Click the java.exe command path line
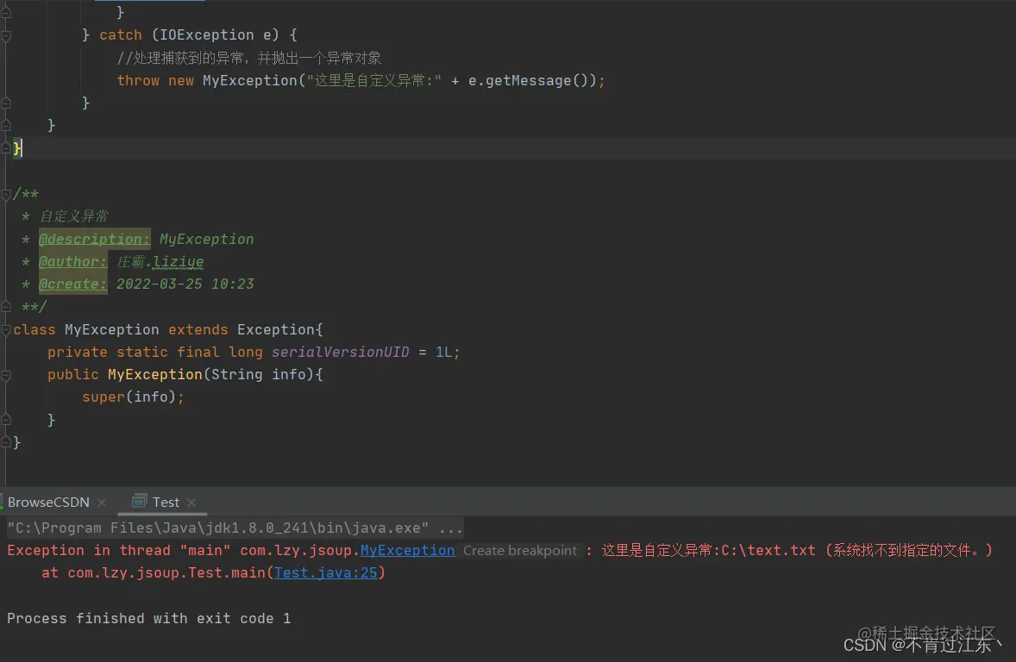 pos(235,528)
